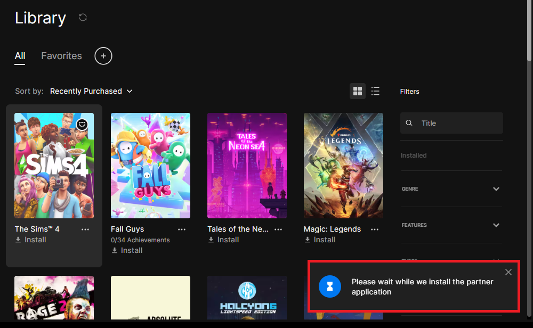
Task: Open more options for The Sims 4
Action: pyautogui.click(x=85, y=229)
